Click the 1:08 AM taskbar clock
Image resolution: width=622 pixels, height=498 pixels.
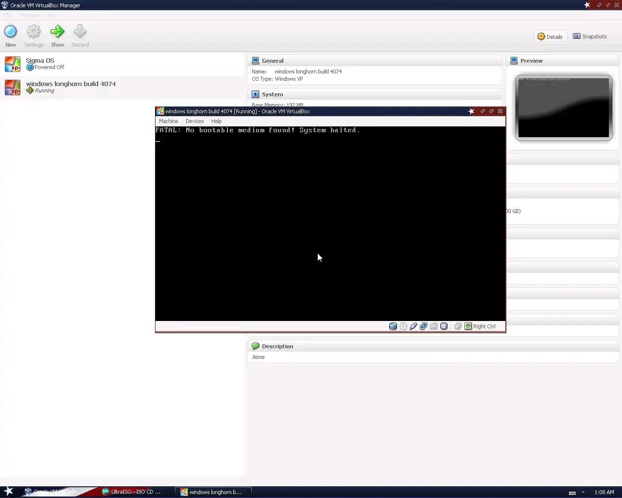[x=604, y=492]
